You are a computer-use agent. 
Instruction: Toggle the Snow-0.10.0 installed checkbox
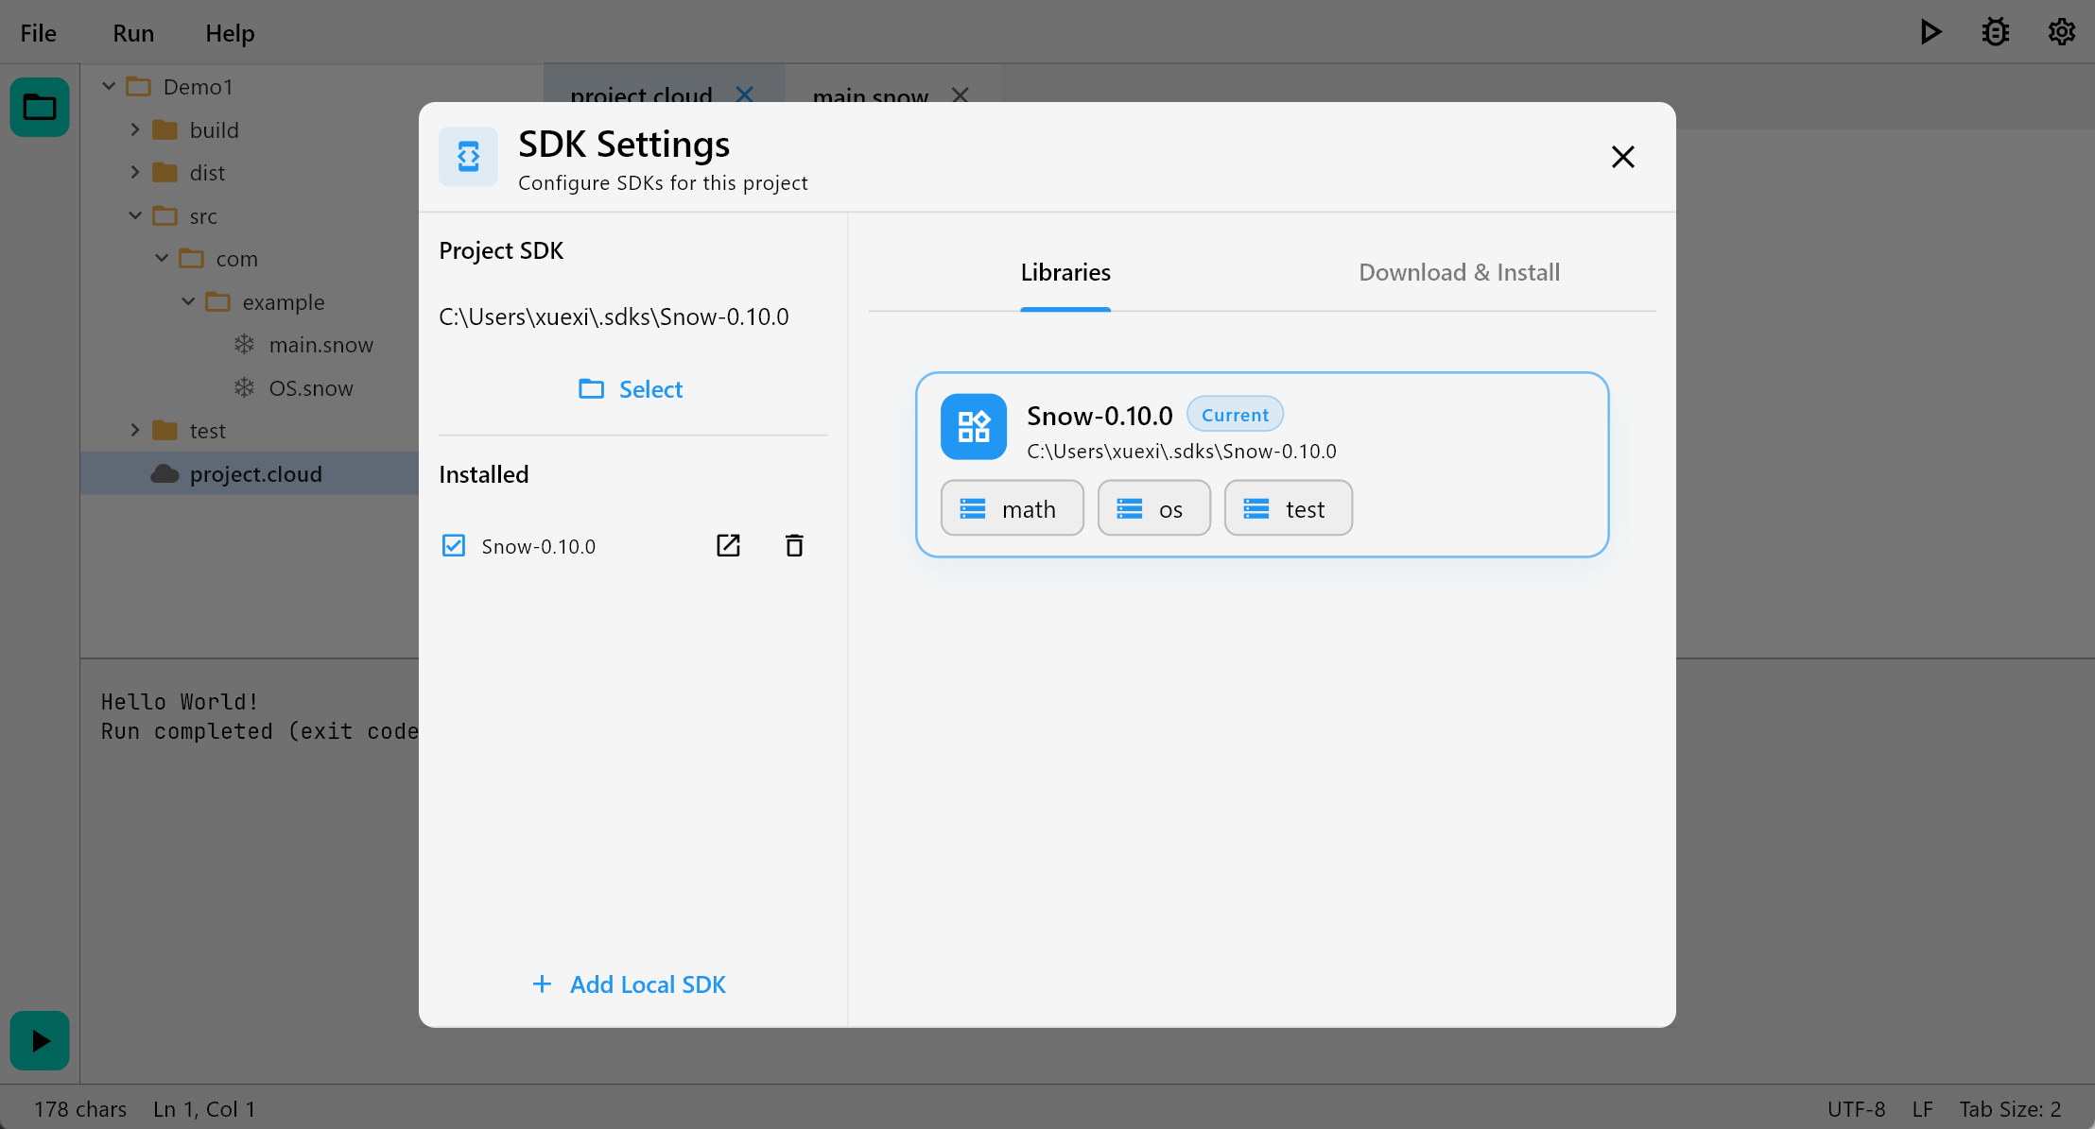click(454, 546)
